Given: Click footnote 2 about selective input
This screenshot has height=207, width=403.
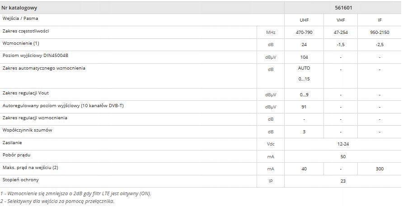Looking at the screenshot, I should point(57,201).
